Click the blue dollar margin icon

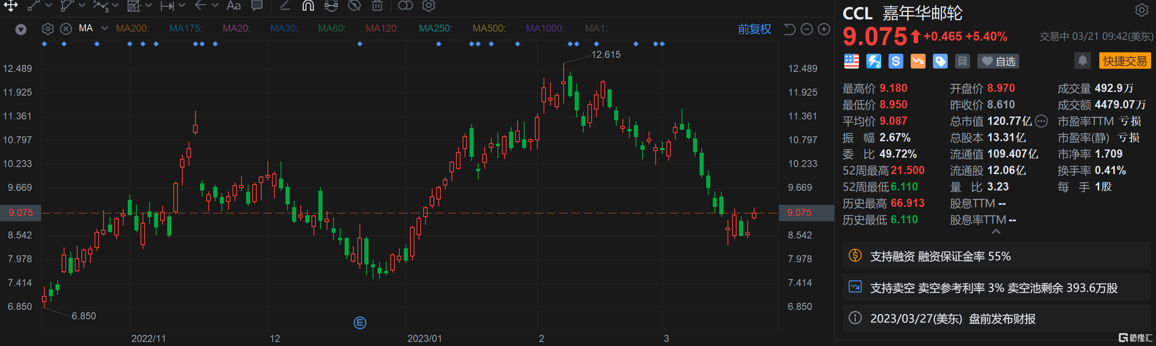click(x=896, y=61)
